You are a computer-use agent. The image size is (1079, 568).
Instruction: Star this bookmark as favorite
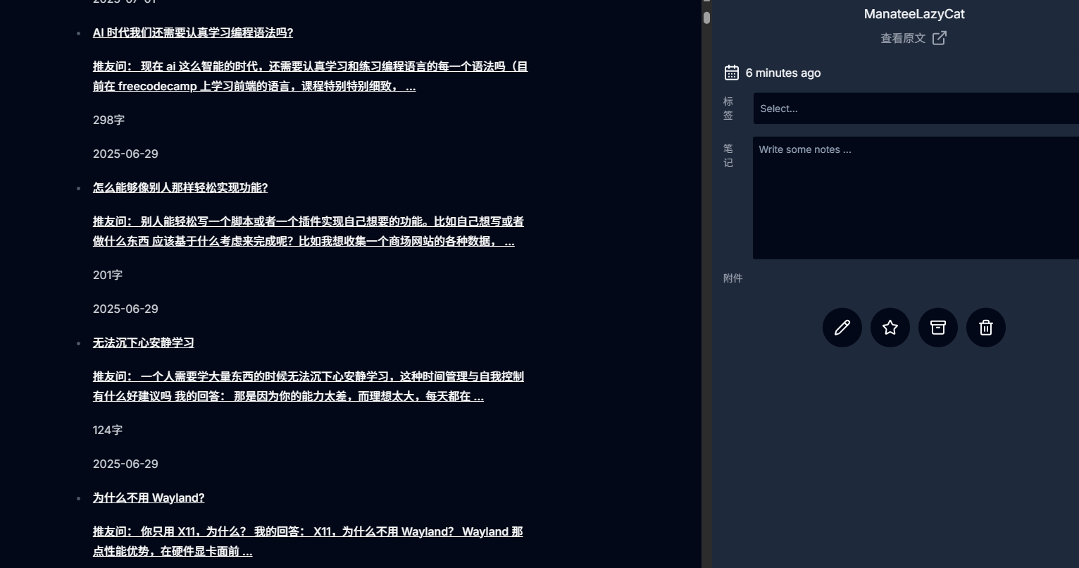(x=890, y=328)
